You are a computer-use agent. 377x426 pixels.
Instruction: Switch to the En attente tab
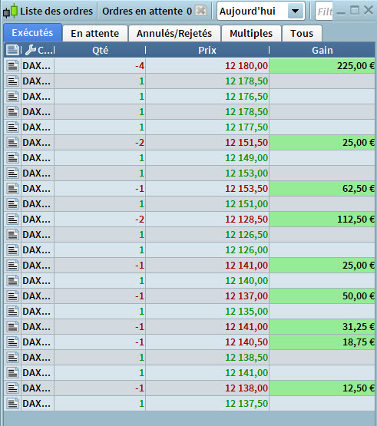pos(95,34)
